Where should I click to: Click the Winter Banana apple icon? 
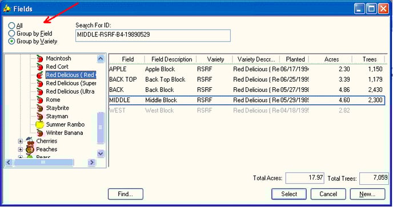click(x=40, y=133)
